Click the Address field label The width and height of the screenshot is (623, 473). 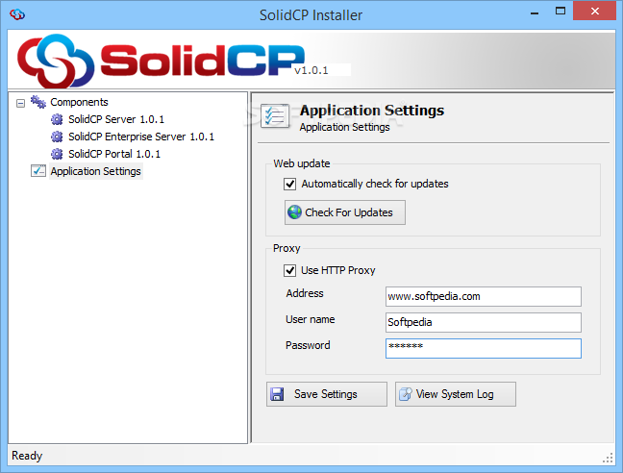click(x=305, y=293)
